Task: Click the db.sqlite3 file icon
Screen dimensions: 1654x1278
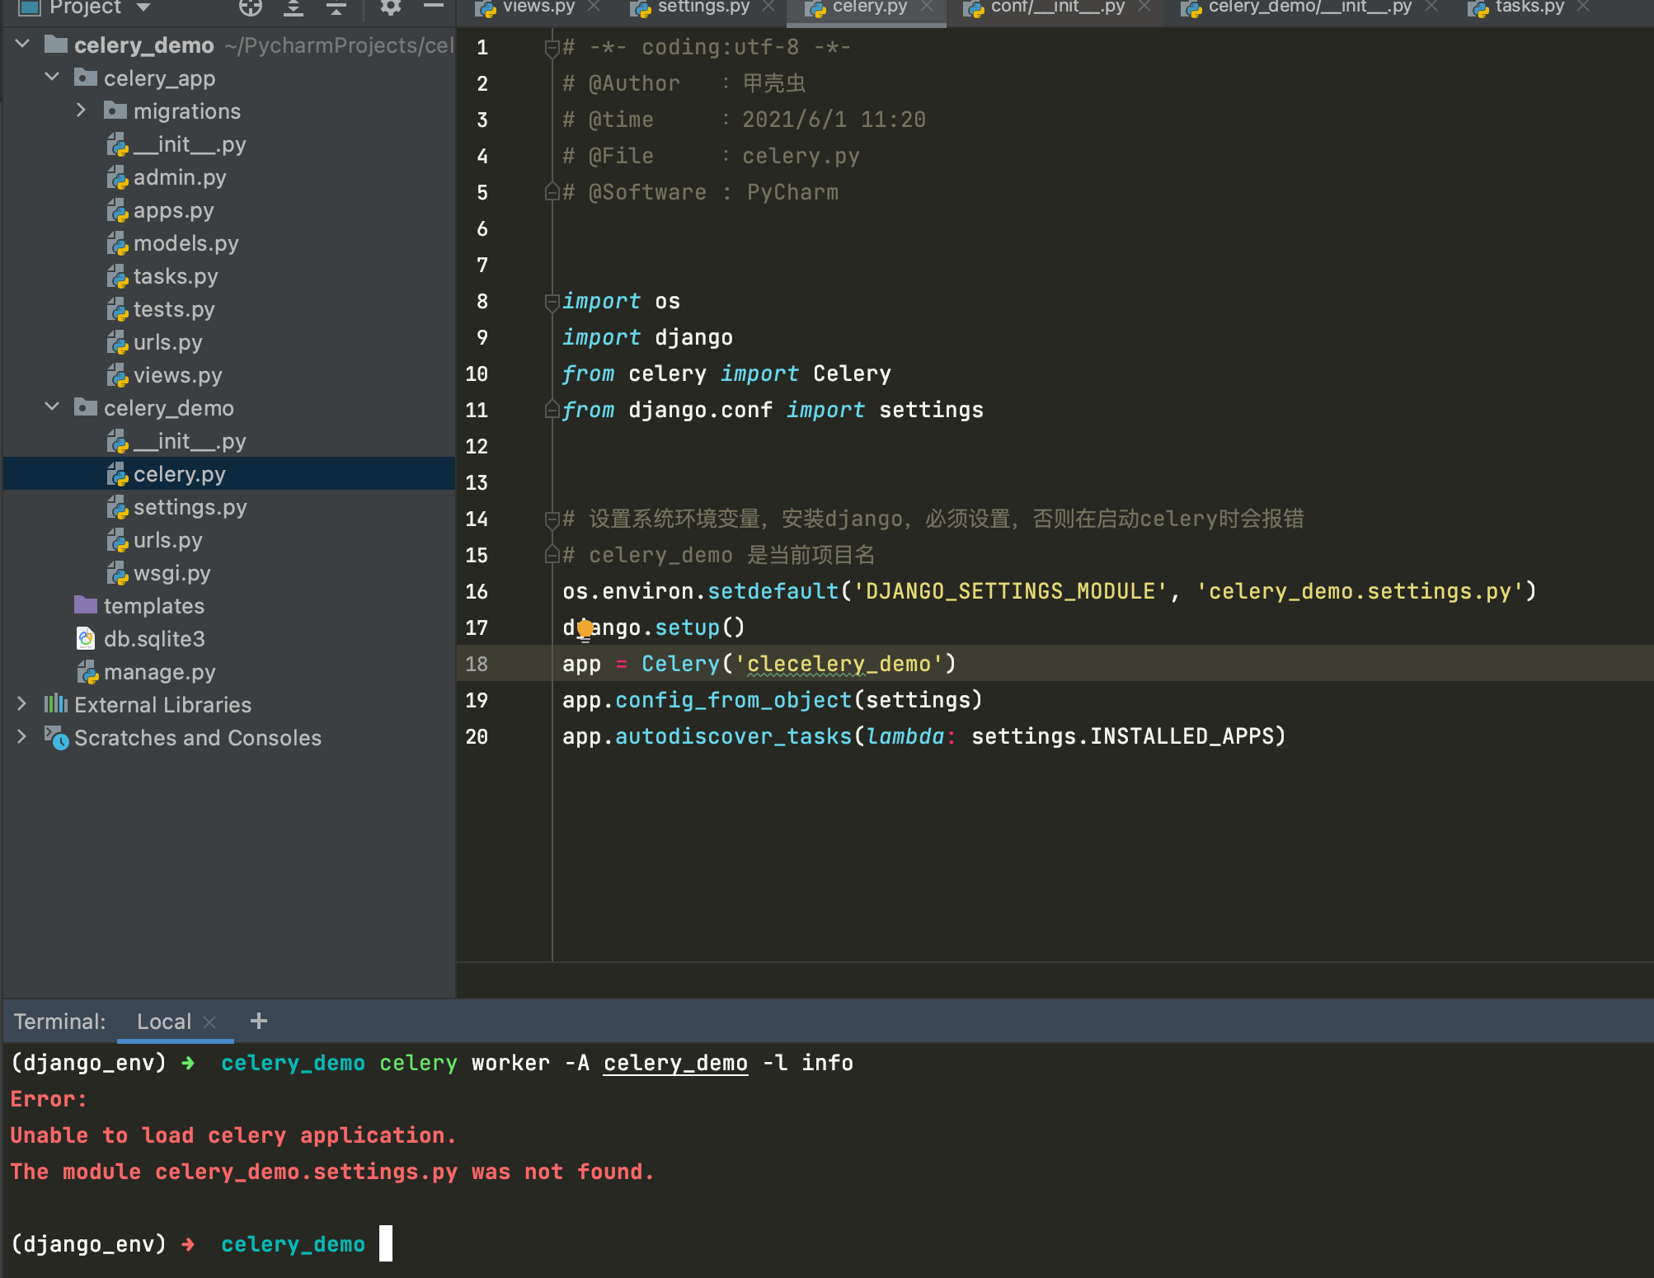Action: pos(86,638)
